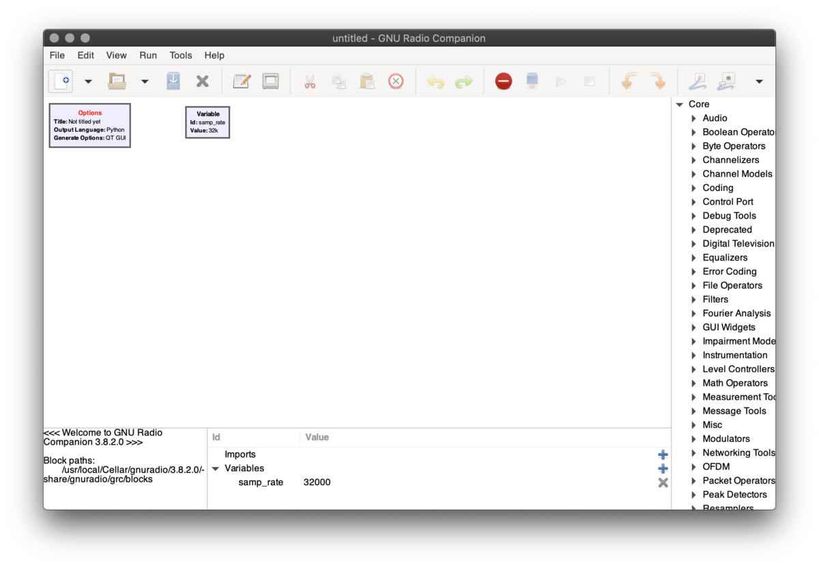Add a new variable with the plus icon
819x567 pixels.
tap(663, 469)
